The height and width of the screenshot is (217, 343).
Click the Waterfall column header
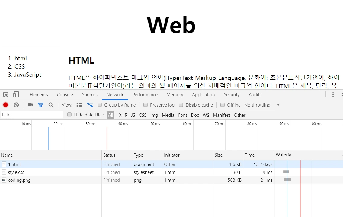pyautogui.click(x=309, y=155)
